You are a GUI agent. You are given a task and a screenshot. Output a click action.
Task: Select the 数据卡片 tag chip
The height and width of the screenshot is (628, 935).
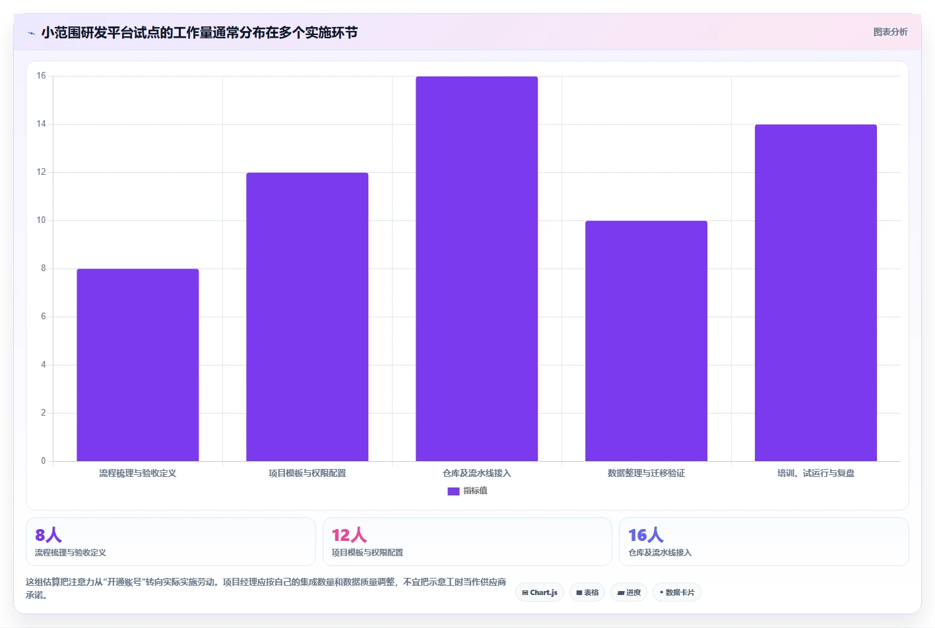pyautogui.click(x=677, y=592)
